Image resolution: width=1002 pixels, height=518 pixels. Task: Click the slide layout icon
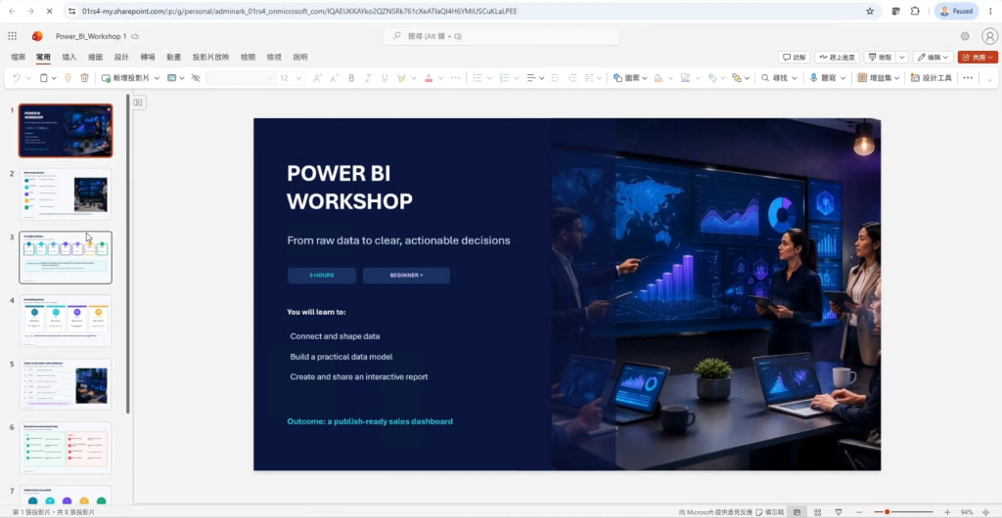click(x=172, y=78)
